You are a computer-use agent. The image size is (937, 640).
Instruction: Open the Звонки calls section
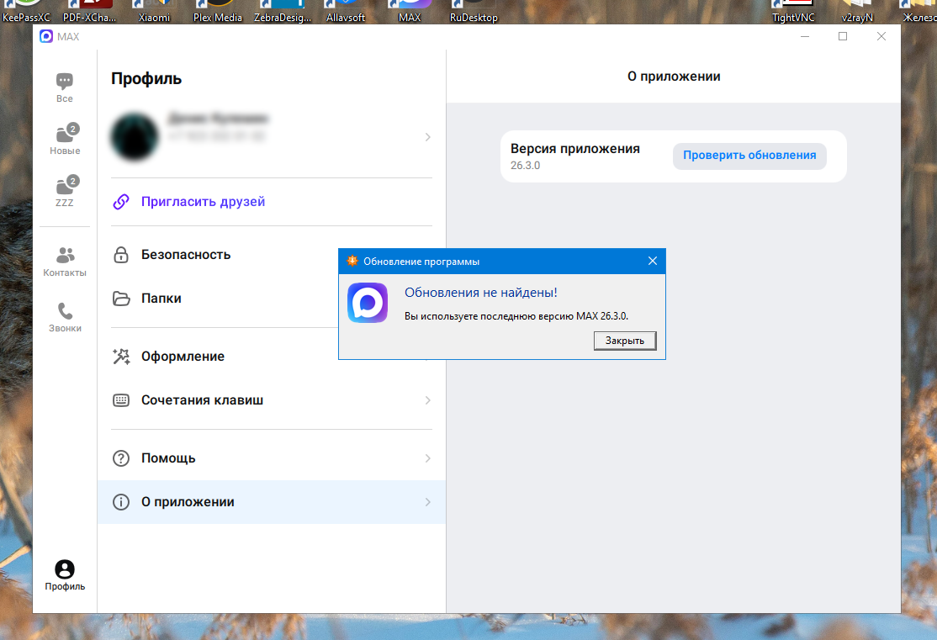pyautogui.click(x=65, y=317)
